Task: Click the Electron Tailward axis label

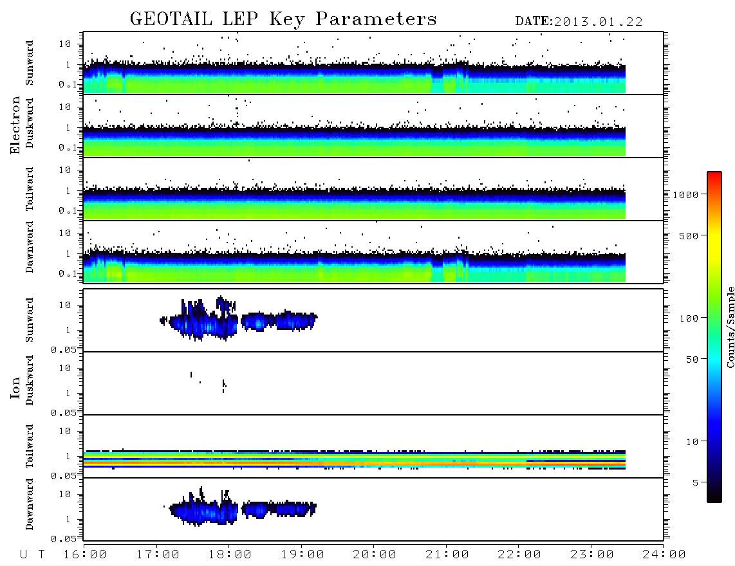Action: [x=30, y=189]
